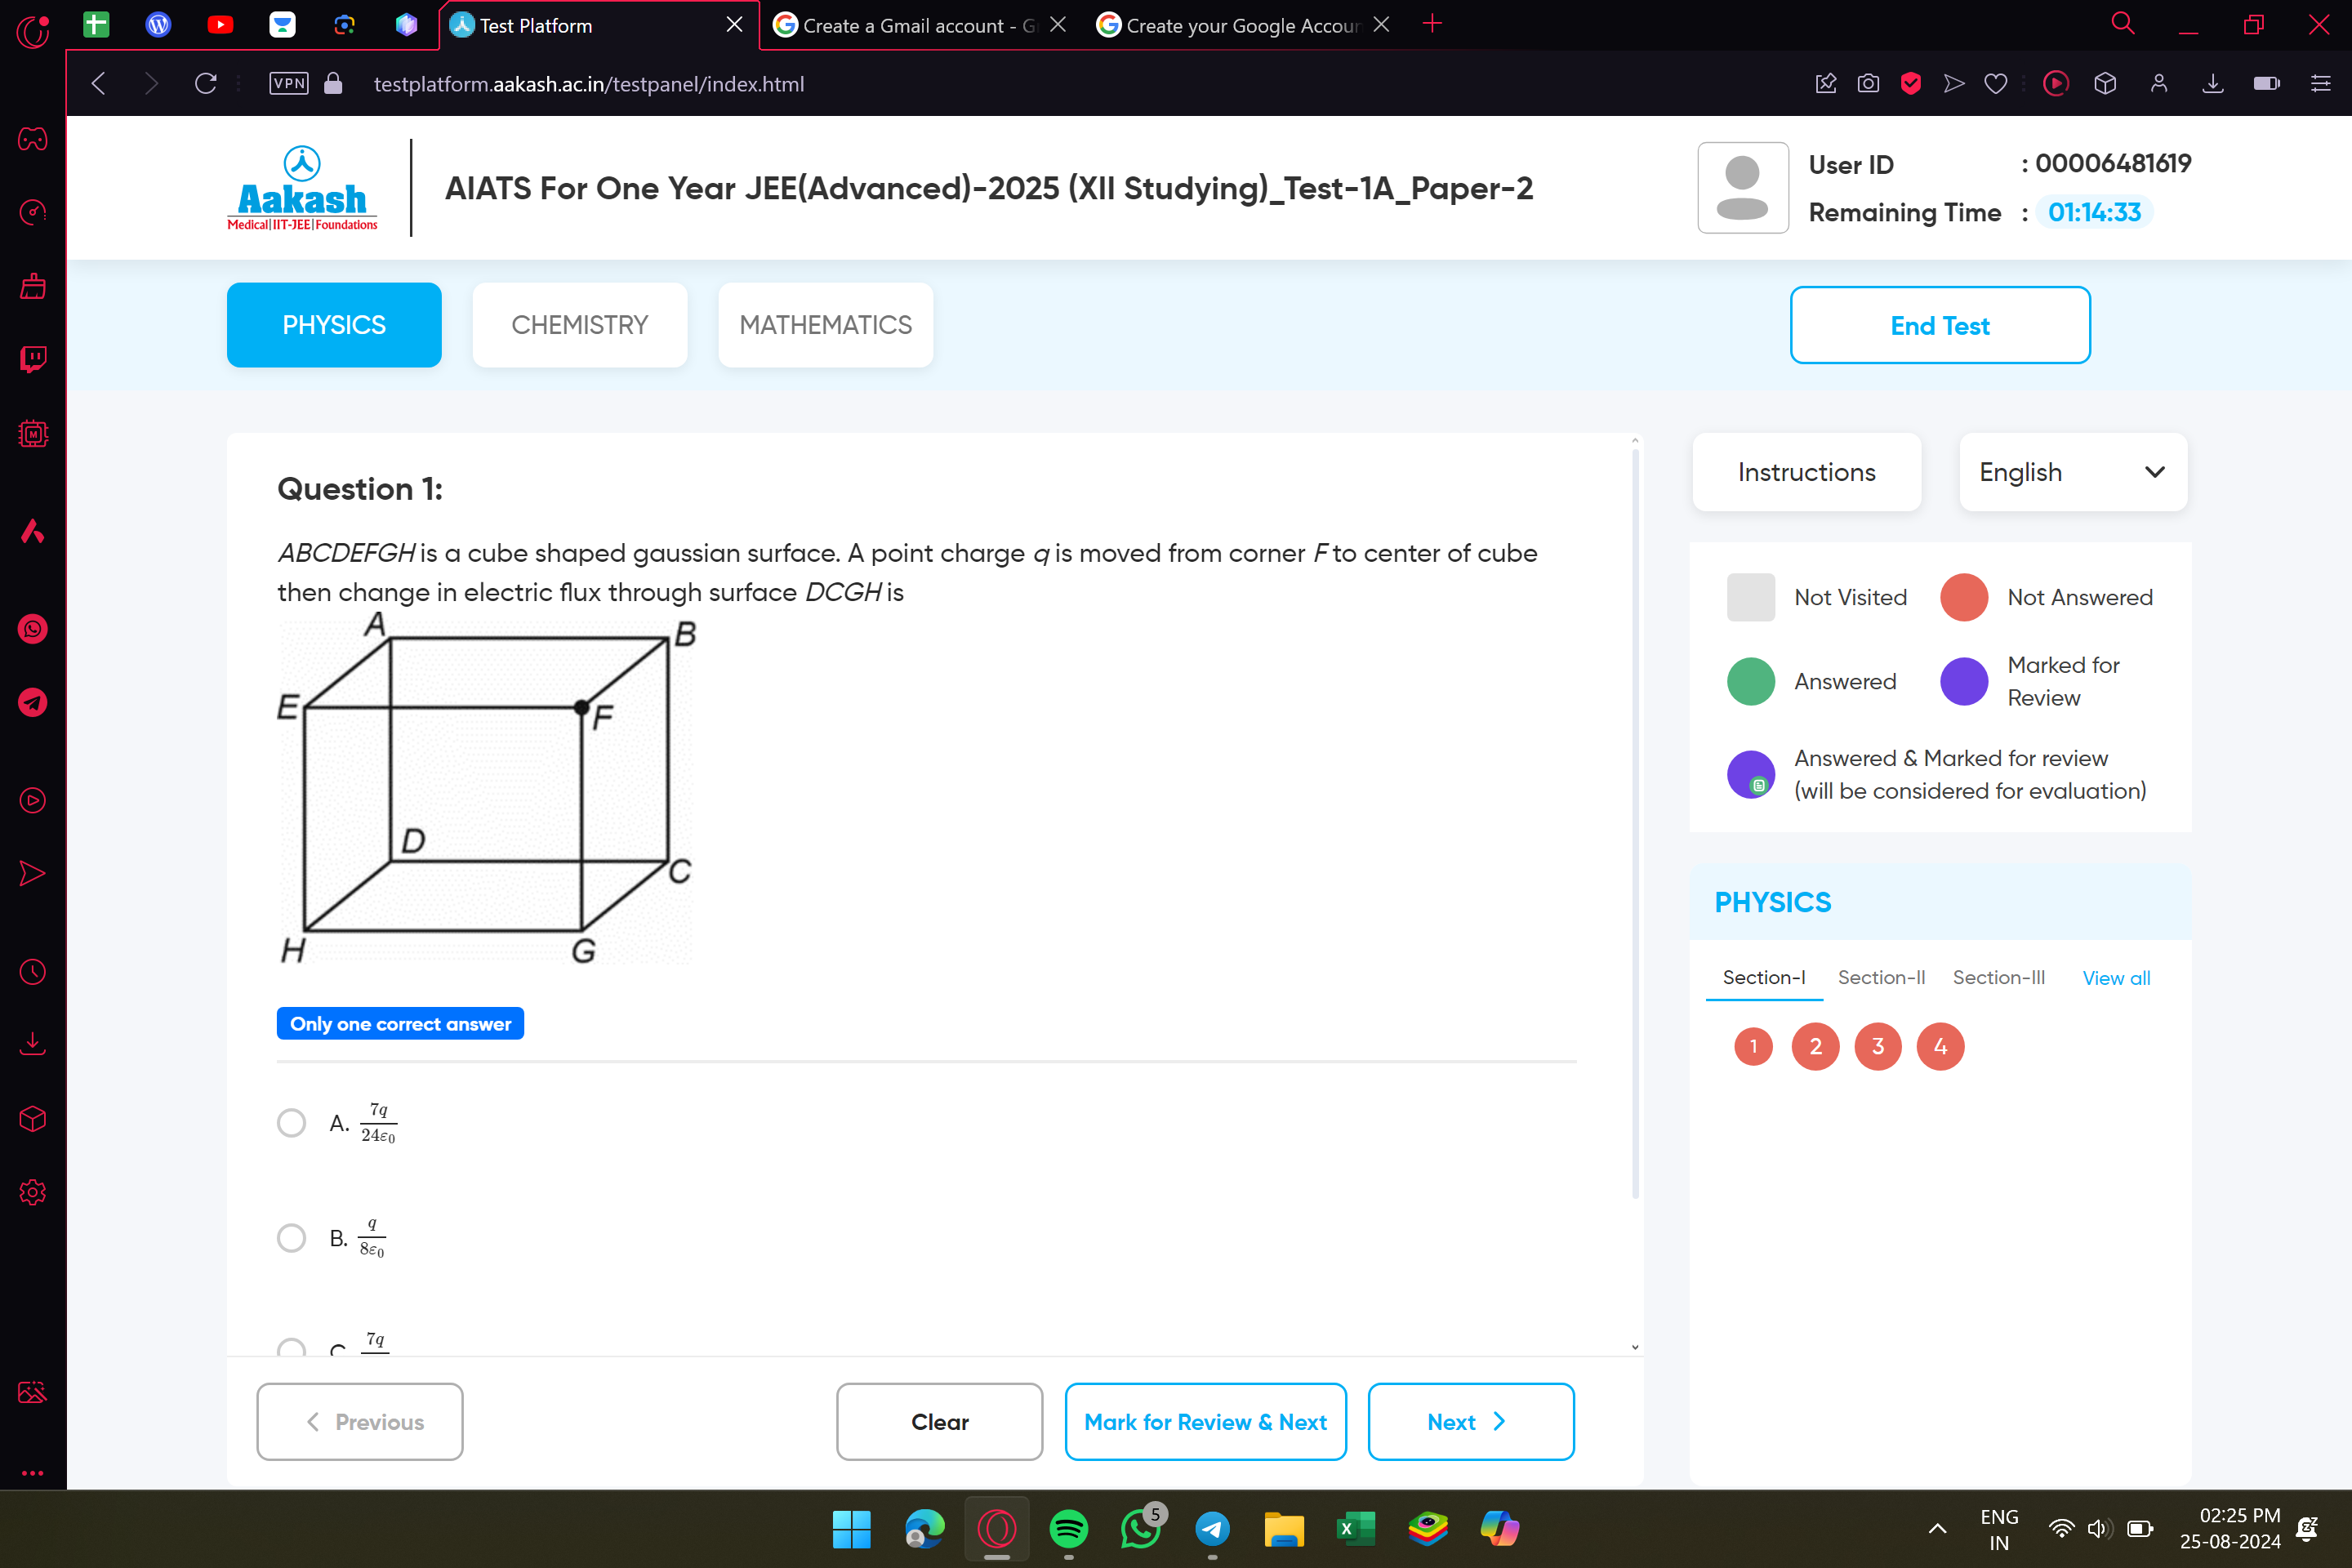Viewport: 2352px width, 1568px height.
Task: Click the PHYSICS tab icon
Action: pyautogui.click(x=332, y=323)
